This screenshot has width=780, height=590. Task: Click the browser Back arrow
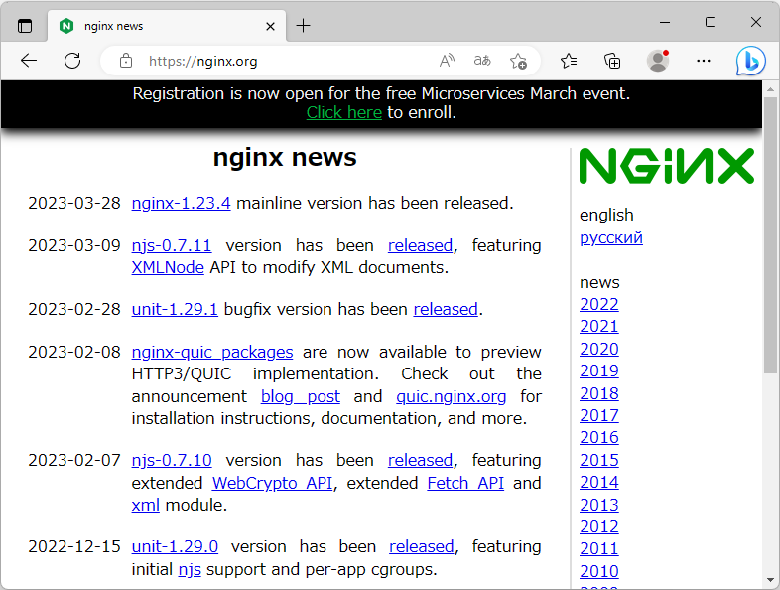(29, 61)
